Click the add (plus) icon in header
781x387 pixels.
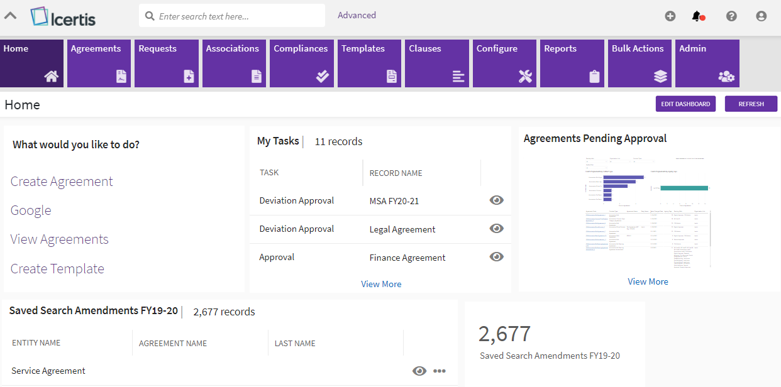pos(670,16)
